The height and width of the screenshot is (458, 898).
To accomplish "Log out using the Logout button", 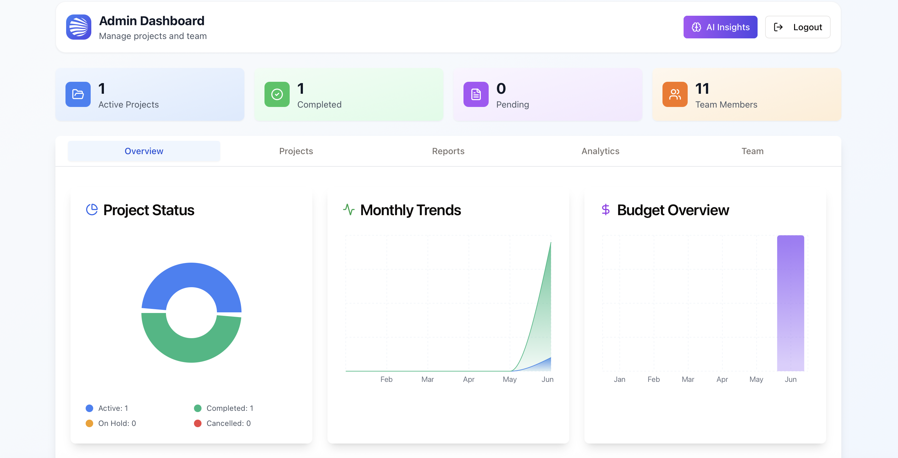I will 798,27.
